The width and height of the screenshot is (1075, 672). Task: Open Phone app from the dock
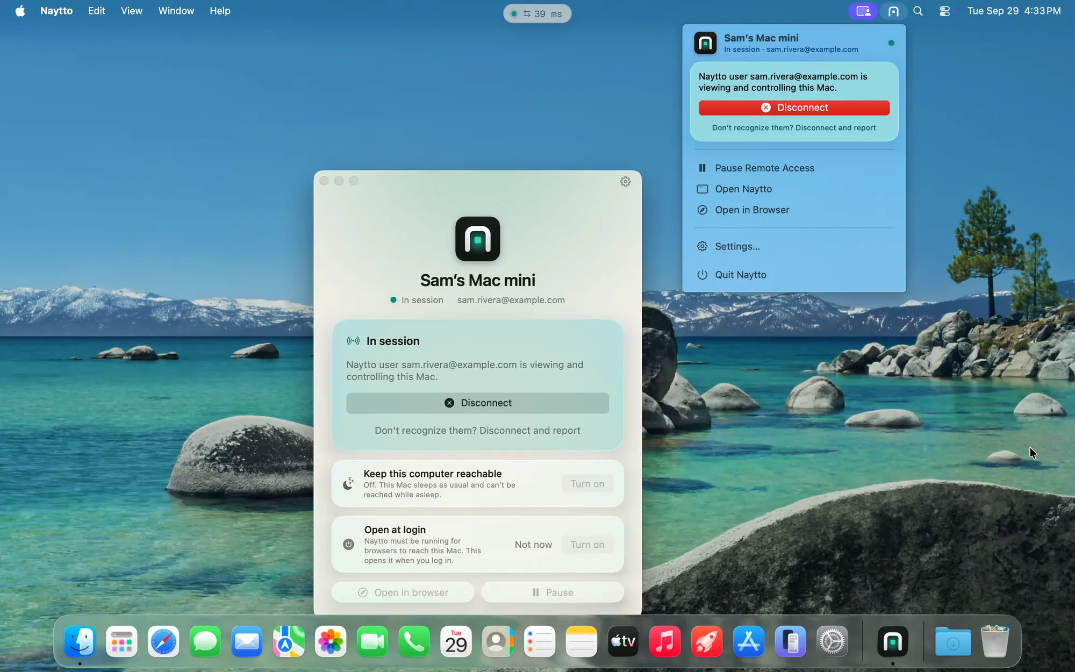pyautogui.click(x=414, y=641)
